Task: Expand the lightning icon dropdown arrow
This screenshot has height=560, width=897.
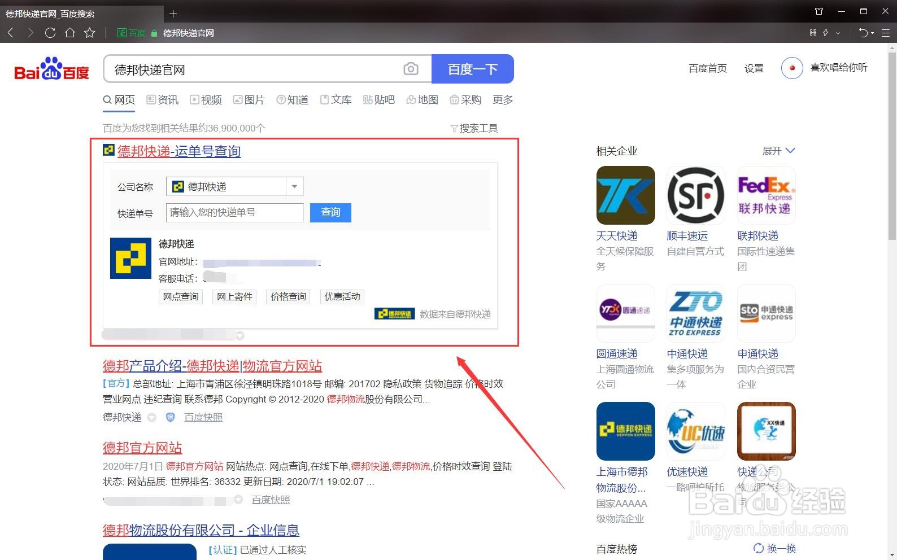Action: [838, 33]
